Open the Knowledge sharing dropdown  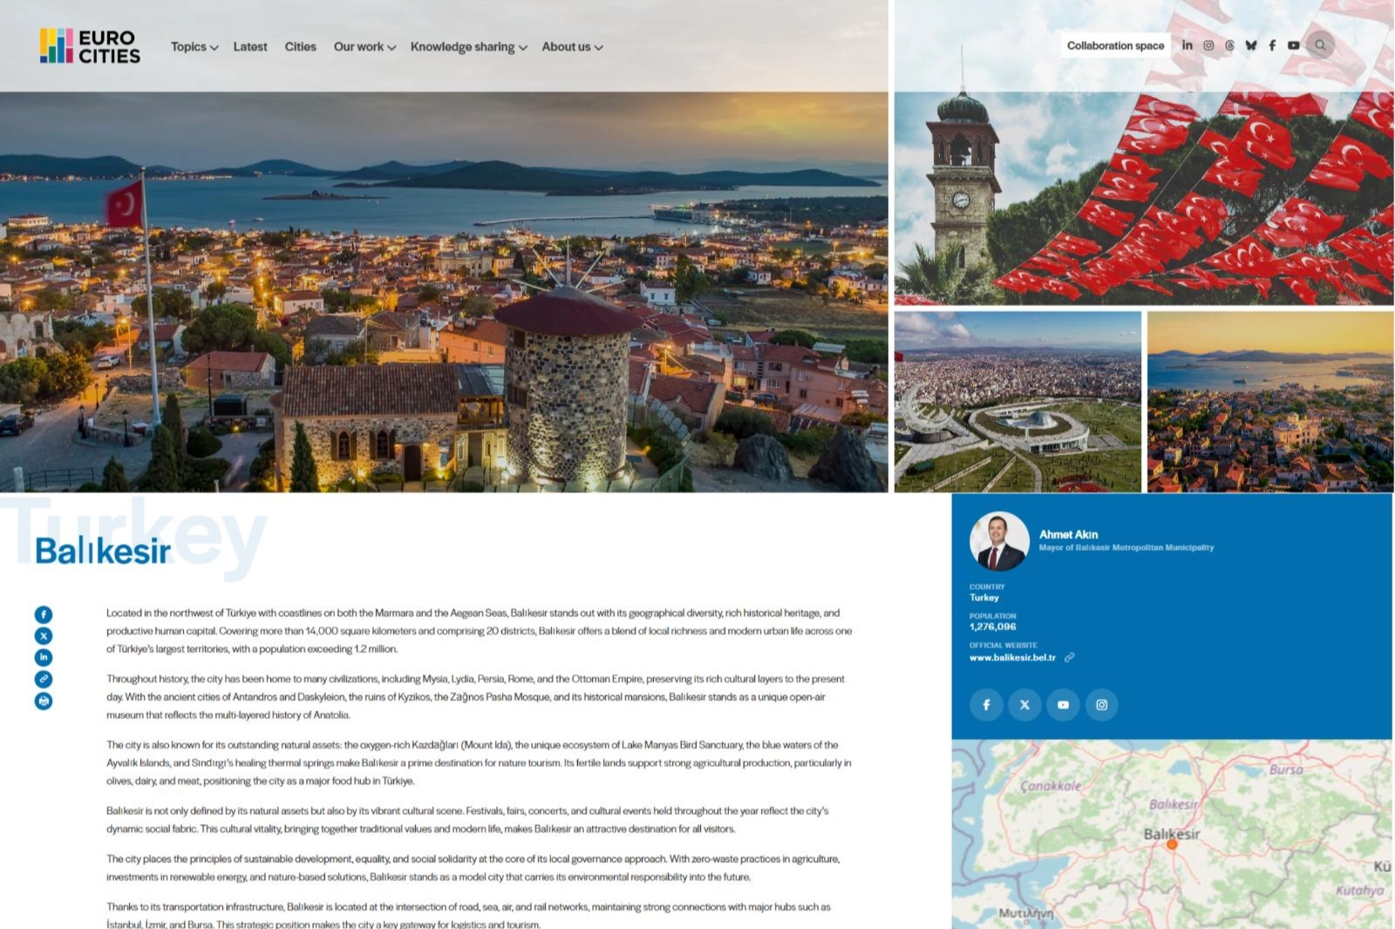[x=468, y=47]
